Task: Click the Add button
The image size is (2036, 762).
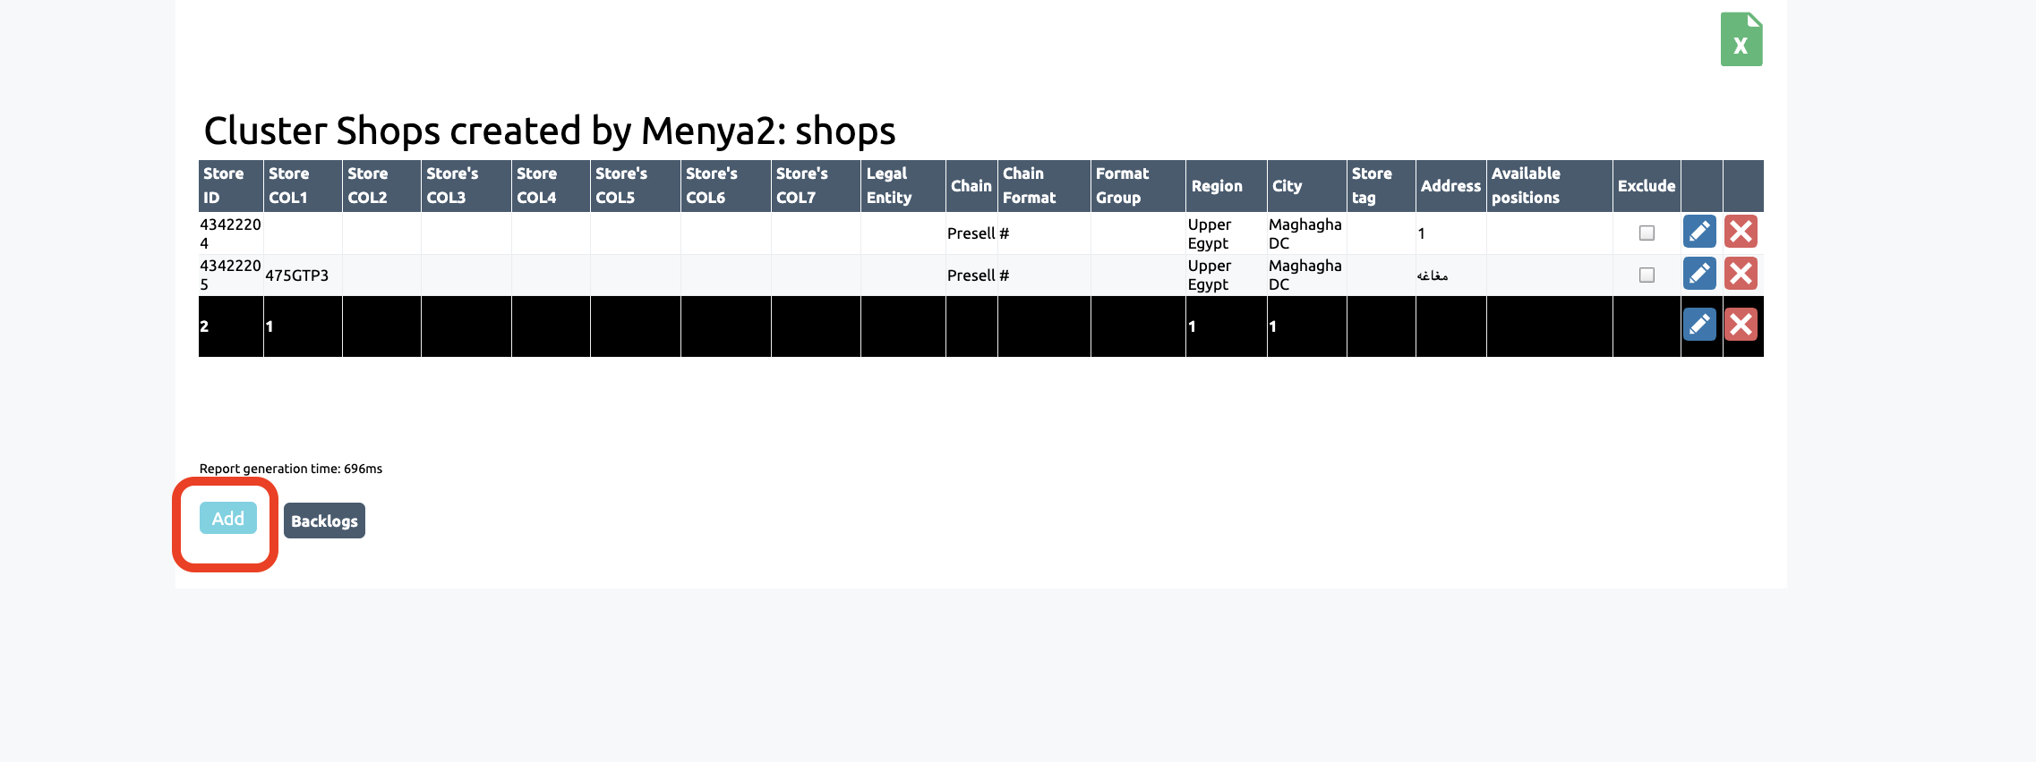Action: point(227,519)
